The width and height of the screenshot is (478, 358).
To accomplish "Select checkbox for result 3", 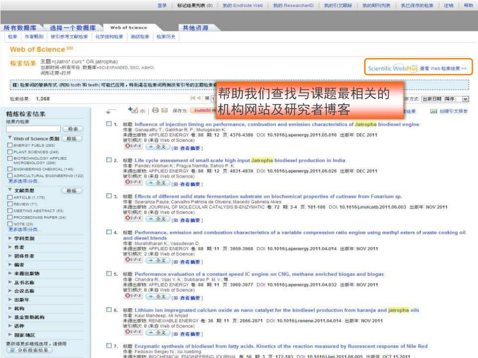I will (x=109, y=196).
